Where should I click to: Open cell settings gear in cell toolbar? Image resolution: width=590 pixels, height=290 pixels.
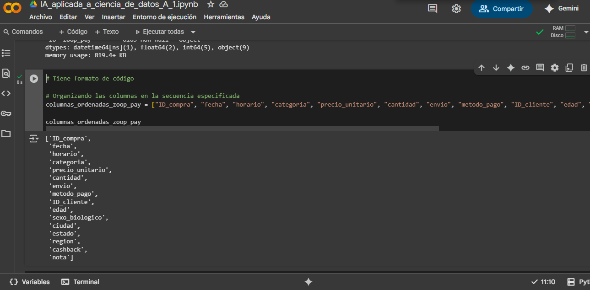click(x=555, y=68)
